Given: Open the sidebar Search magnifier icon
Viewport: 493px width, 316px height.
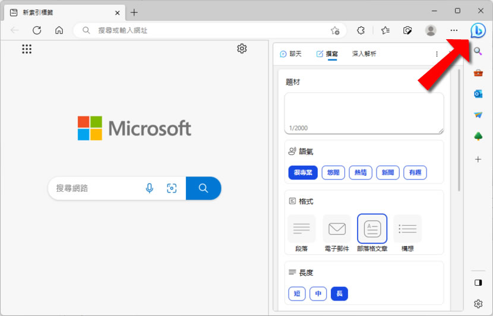Looking at the screenshot, I should [x=478, y=51].
